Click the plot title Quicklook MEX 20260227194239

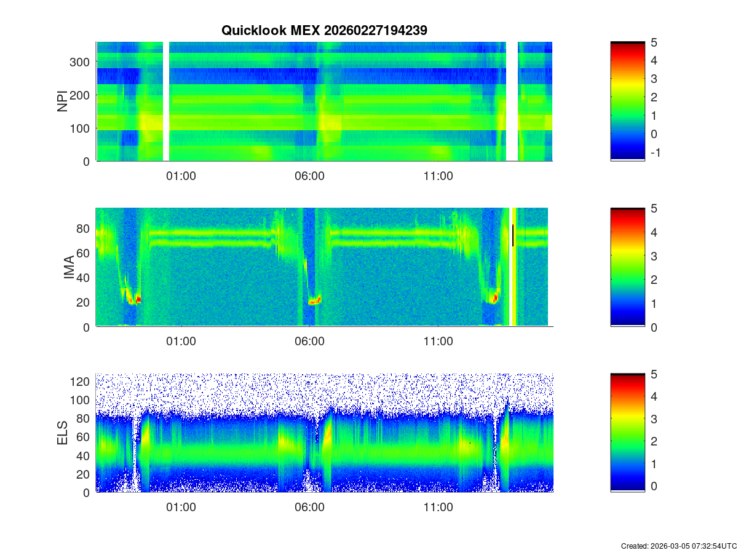coord(324,31)
